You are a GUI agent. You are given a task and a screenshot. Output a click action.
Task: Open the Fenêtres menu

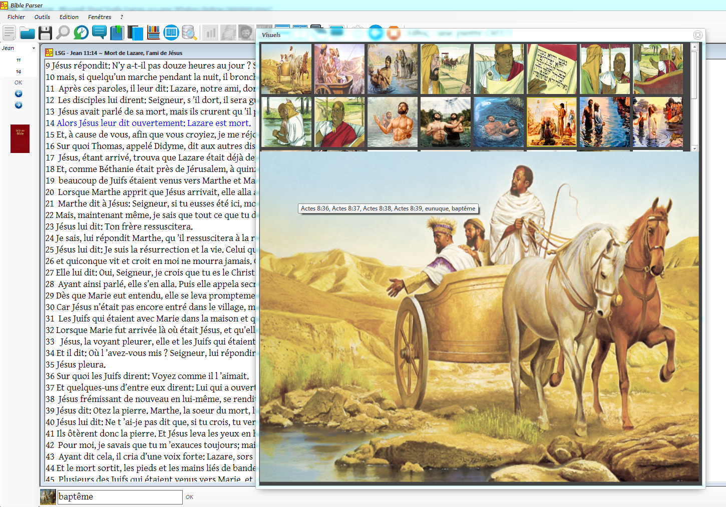[99, 17]
